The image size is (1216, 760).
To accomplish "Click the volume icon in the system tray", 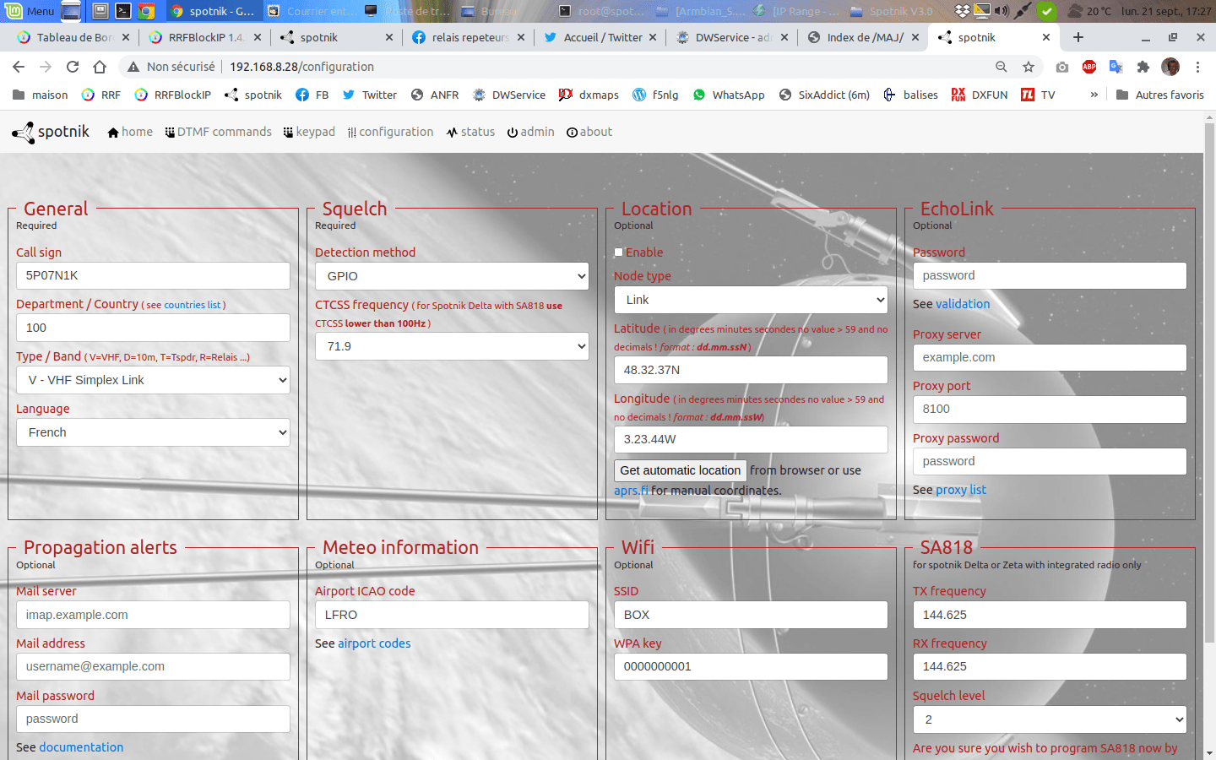I will (1003, 11).
